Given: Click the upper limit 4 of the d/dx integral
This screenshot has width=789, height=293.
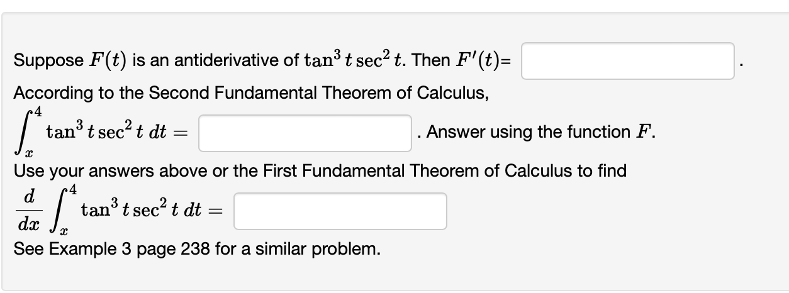Looking at the screenshot, I should [73, 189].
